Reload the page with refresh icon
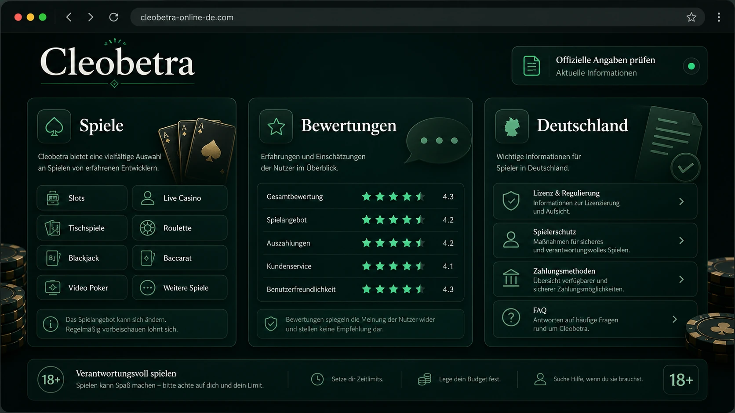Viewport: 735px width, 413px height. click(114, 17)
